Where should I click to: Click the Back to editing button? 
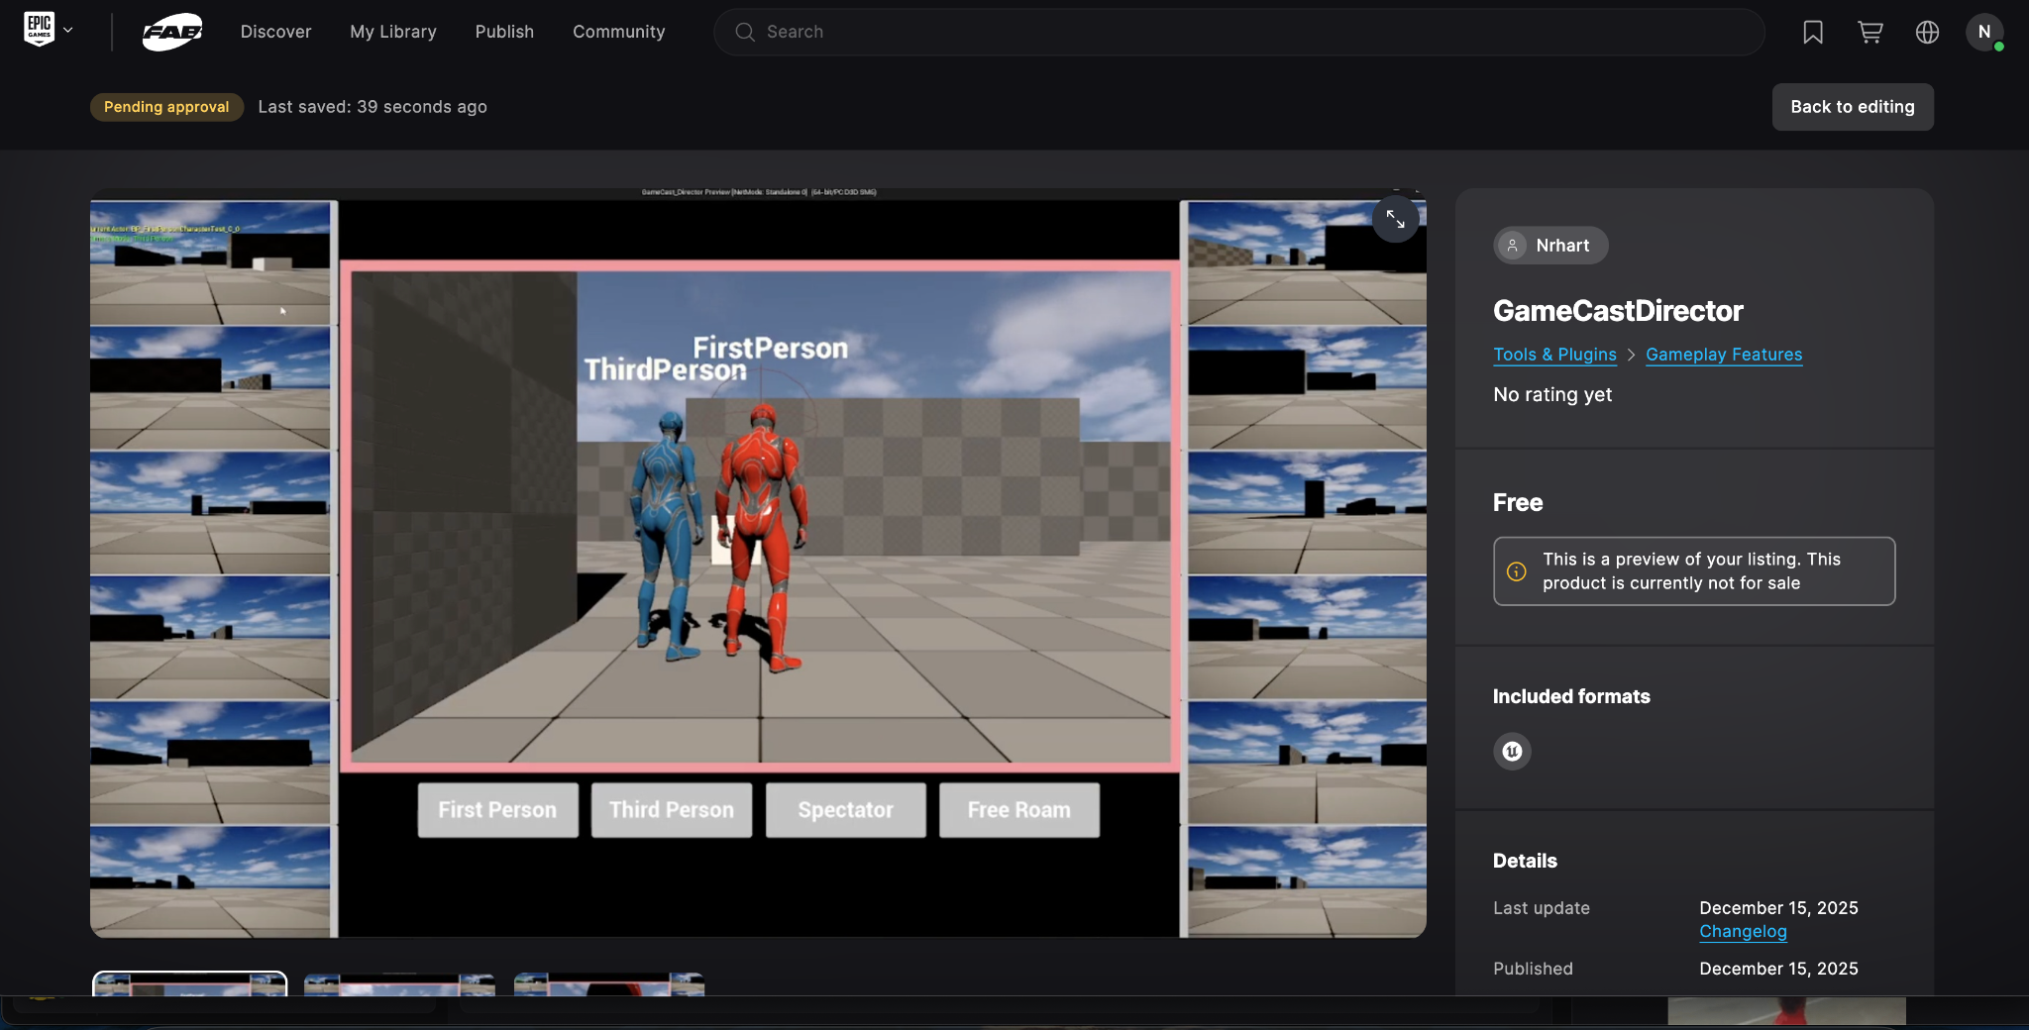click(x=1852, y=107)
